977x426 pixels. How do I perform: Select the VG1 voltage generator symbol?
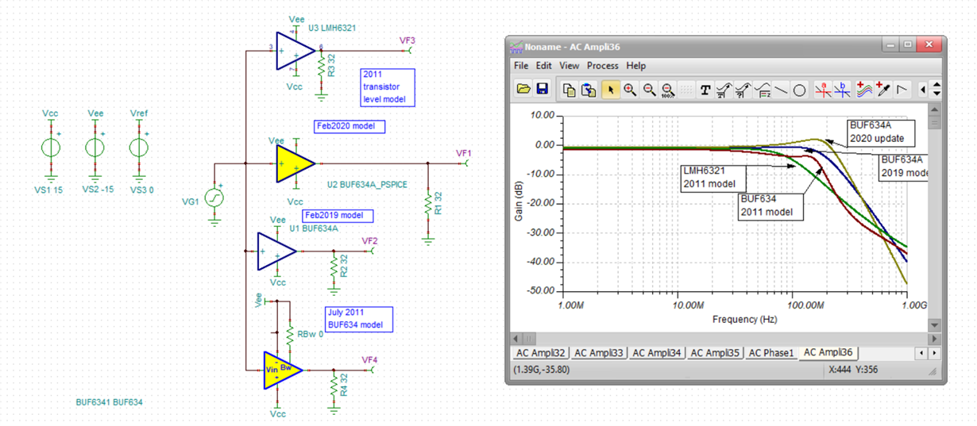(214, 198)
